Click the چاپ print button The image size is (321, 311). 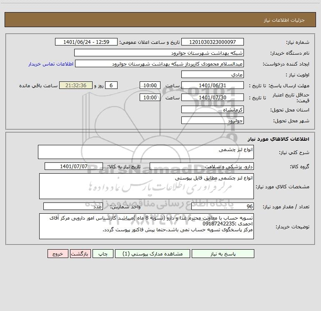103,253
